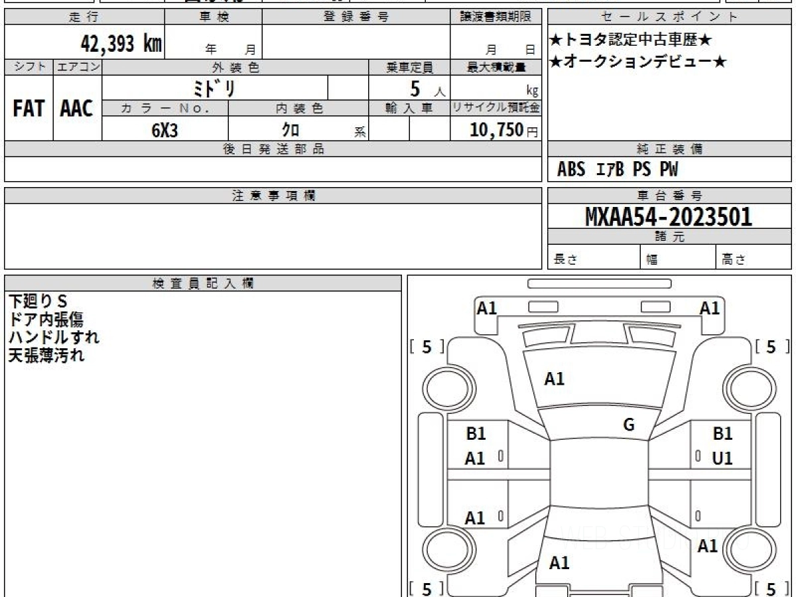Click the 純正装備 header
796x597 pixels.
(669, 149)
